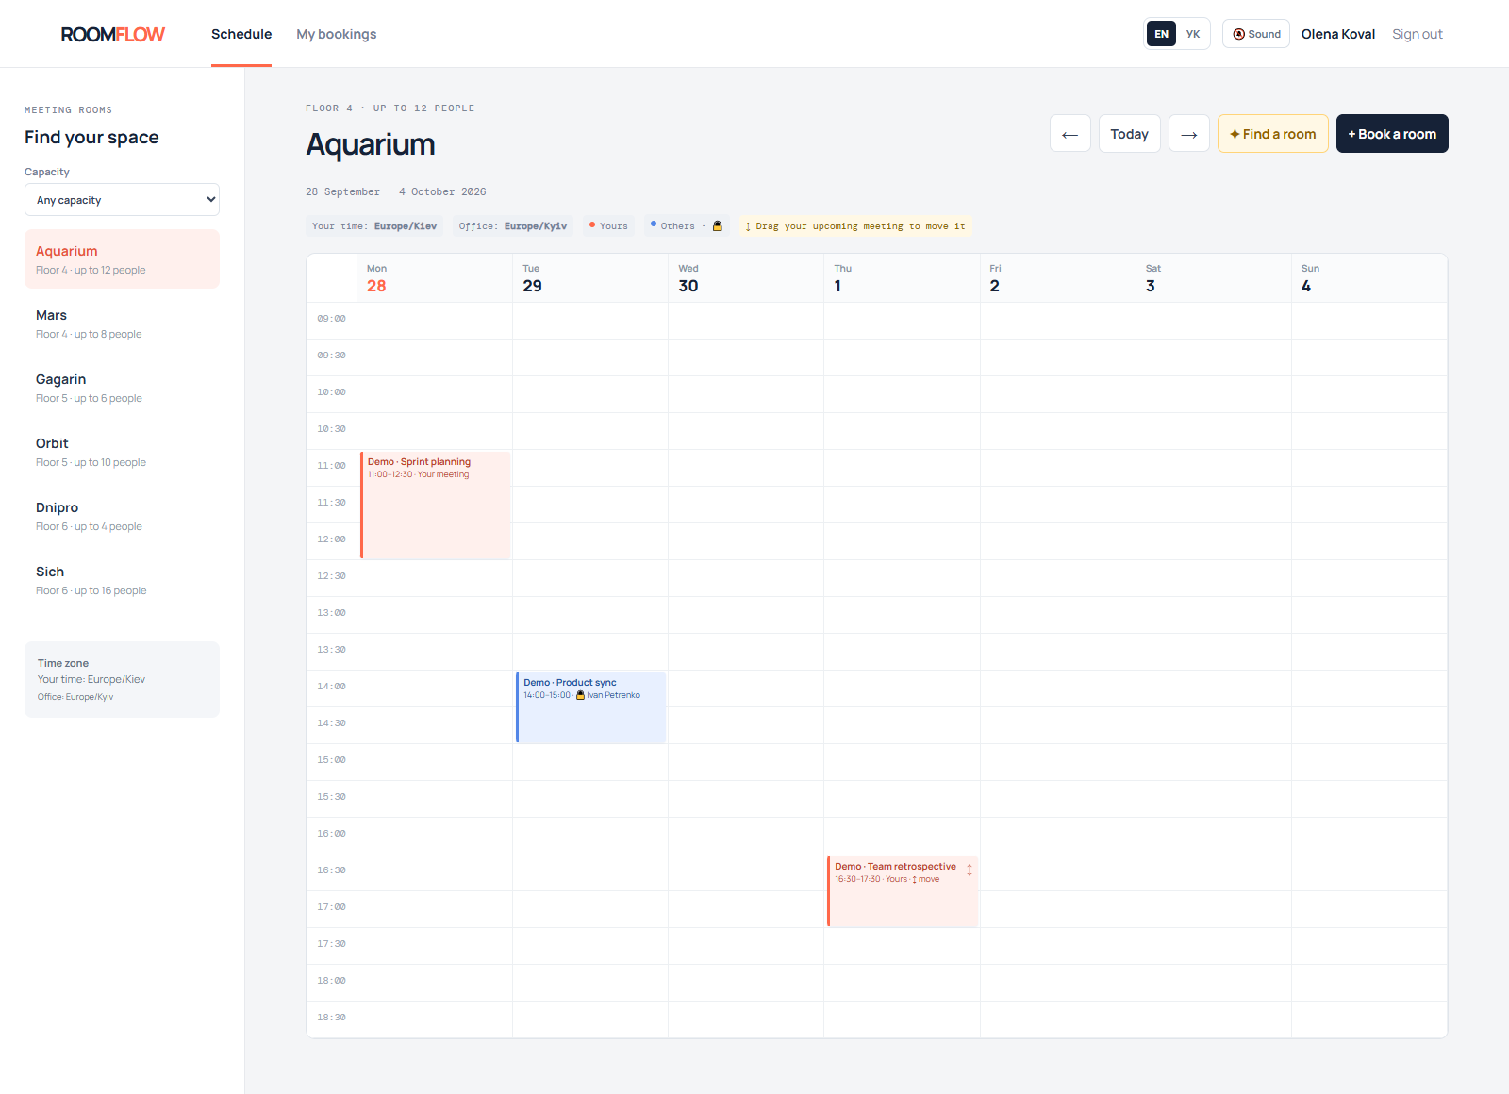Click the lock icon in the Others legend
This screenshot has height=1094, width=1509.
(x=718, y=226)
